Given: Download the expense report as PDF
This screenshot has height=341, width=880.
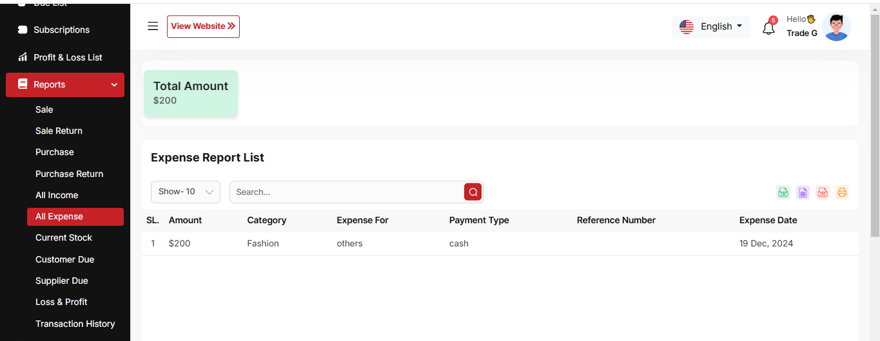Looking at the screenshot, I should (823, 192).
